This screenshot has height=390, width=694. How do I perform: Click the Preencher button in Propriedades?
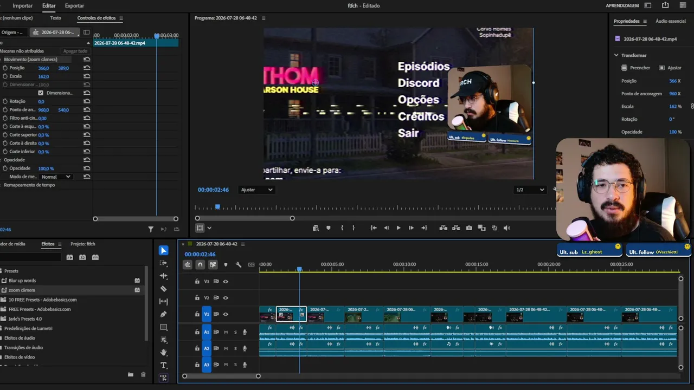(635, 68)
